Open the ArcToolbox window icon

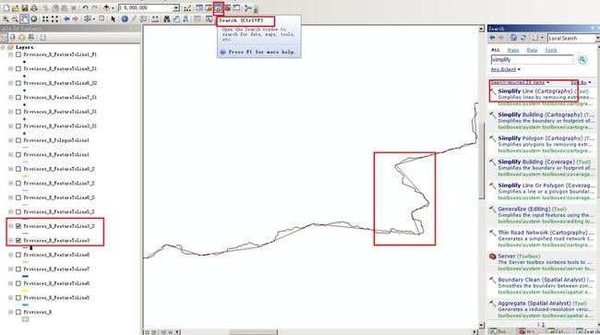(x=227, y=7)
